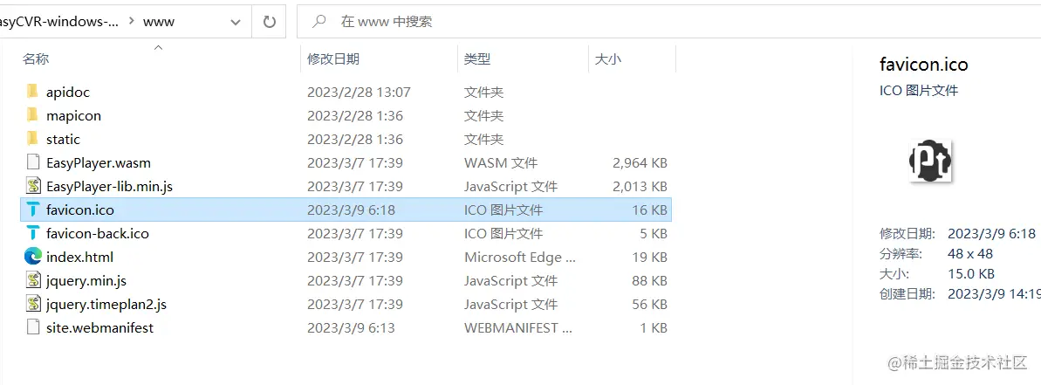
Task: Select the mapicon folder icon
Action: tap(32, 115)
